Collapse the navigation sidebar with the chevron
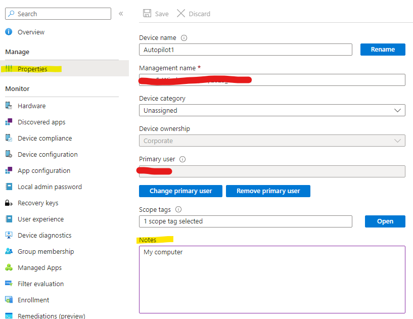413x319 pixels. pyautogui.click(x=121, y=13)
